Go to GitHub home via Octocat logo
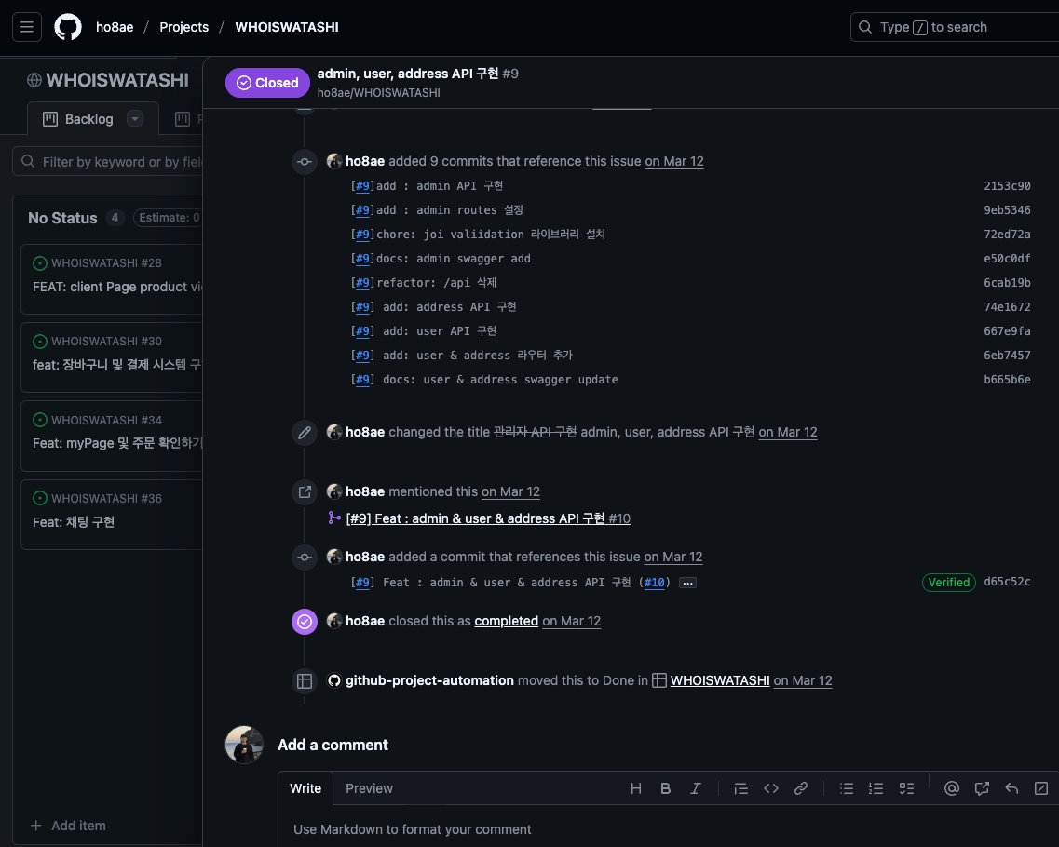The image size is (1059, 847). (68, 27)
